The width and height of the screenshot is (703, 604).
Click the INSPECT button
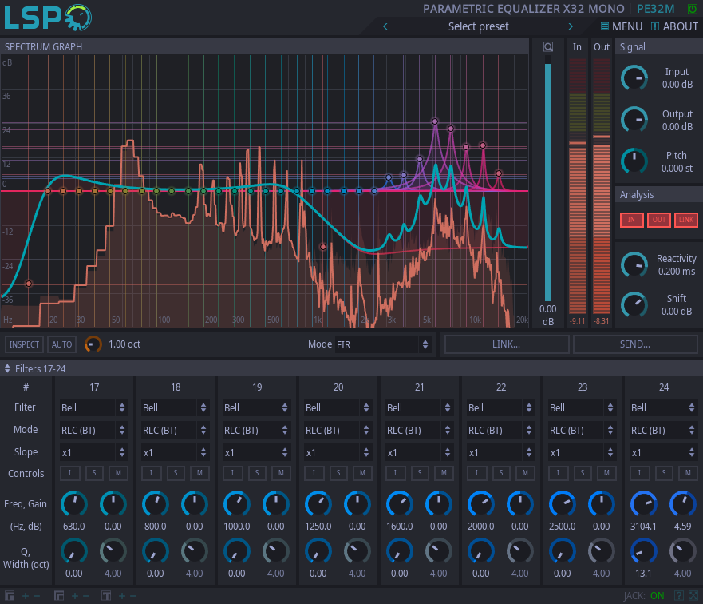24,344
